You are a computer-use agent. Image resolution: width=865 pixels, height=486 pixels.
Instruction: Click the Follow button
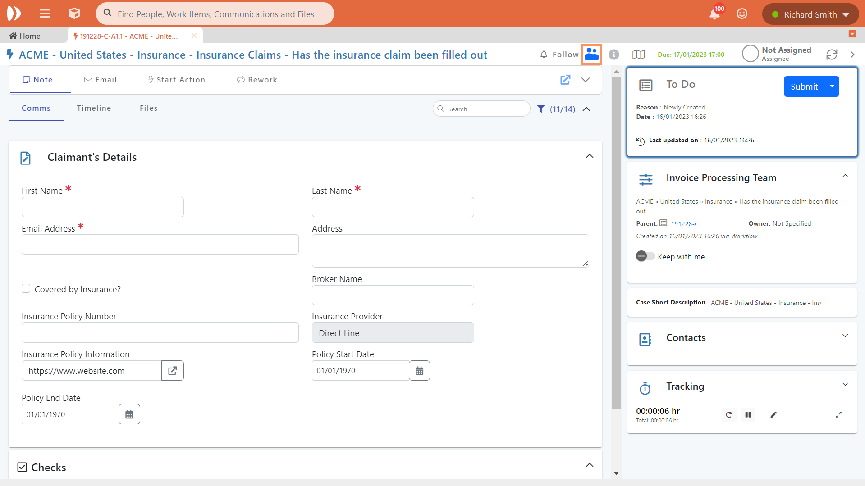[x=559, y=55]
